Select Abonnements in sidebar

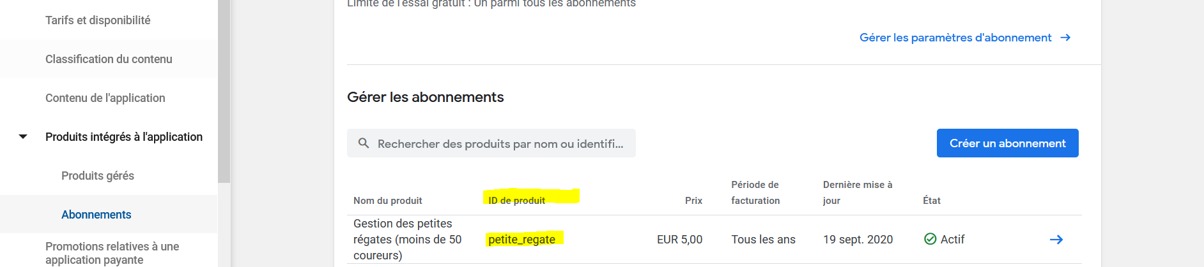(x=96, y=215)
